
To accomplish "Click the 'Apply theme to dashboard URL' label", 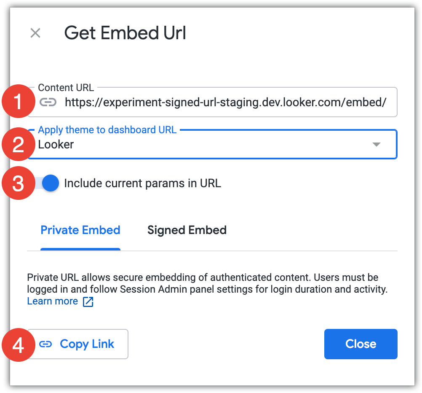I will point(107,130).
